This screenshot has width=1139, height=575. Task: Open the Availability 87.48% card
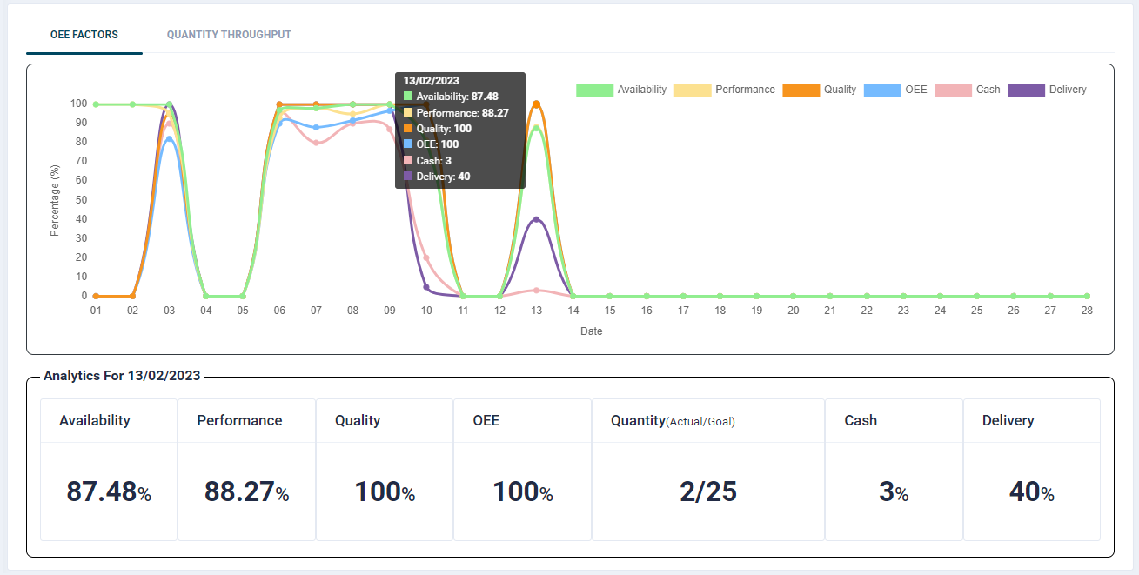109,470
